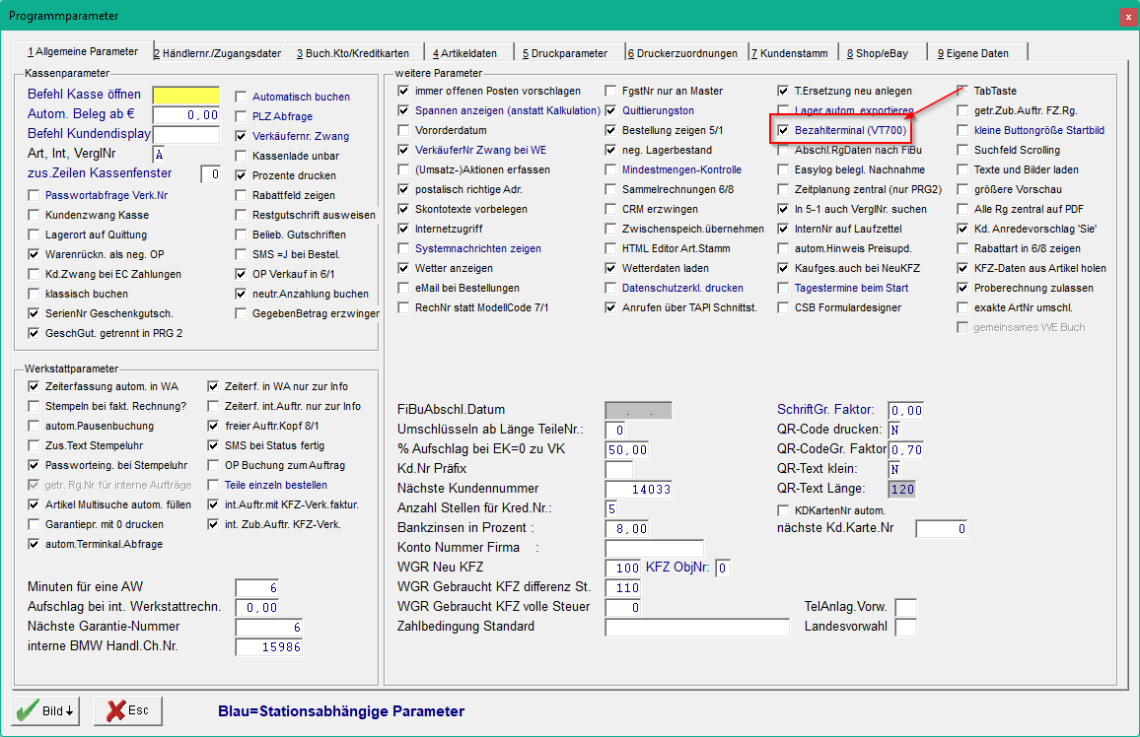This screenshot has height=737, width=1140.
Task: Enable Automatisch buchen checkbox
Action: (x=241, y=97)
